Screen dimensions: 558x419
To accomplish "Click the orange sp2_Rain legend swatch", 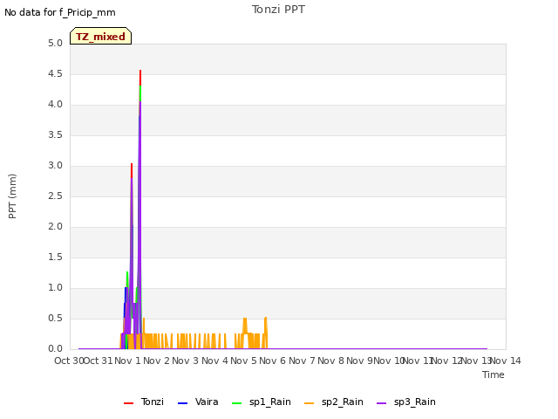I will click(x=310, y=403).
